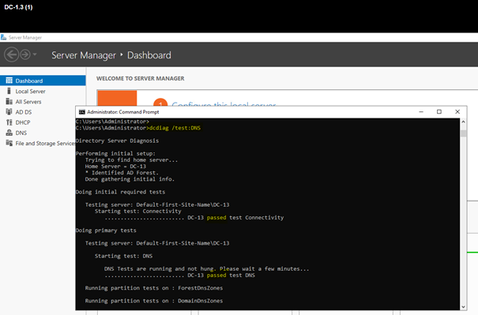Viewport: 478px width, 315px height.
Task: Go back with the Server Manager back arrow
Action: tap(12, 54)
